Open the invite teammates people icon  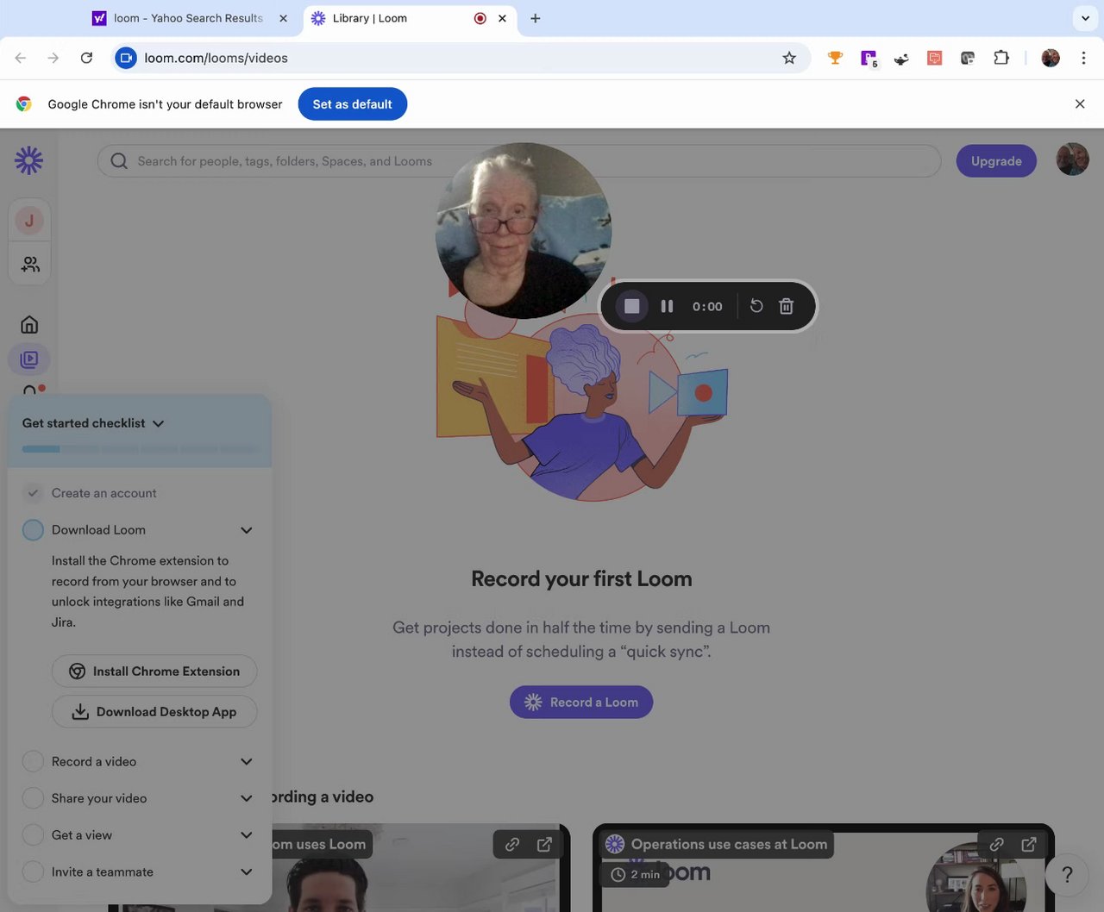(x=30, y=264)
